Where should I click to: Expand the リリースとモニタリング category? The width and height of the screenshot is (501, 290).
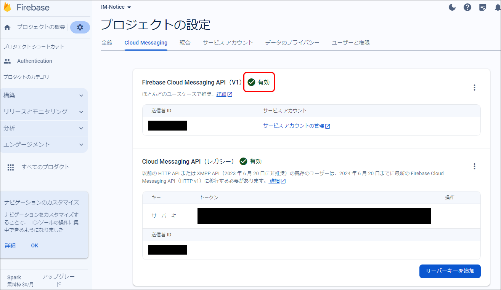click(44, 112)
